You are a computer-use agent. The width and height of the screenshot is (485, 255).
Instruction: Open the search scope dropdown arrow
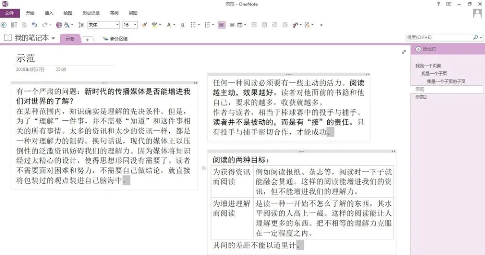(x=481, y=37)
